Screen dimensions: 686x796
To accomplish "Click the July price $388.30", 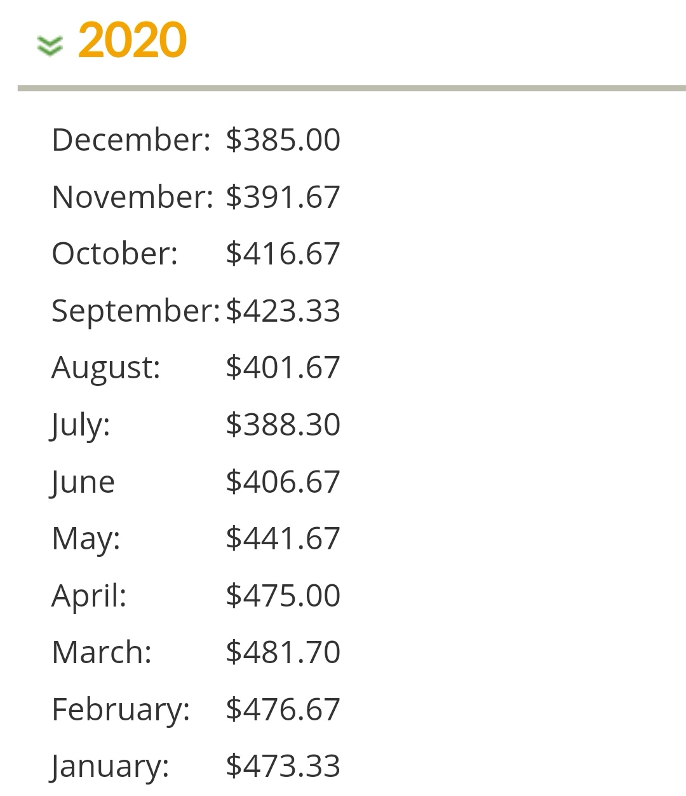I will pyautogui.click(x=283, y=425).
